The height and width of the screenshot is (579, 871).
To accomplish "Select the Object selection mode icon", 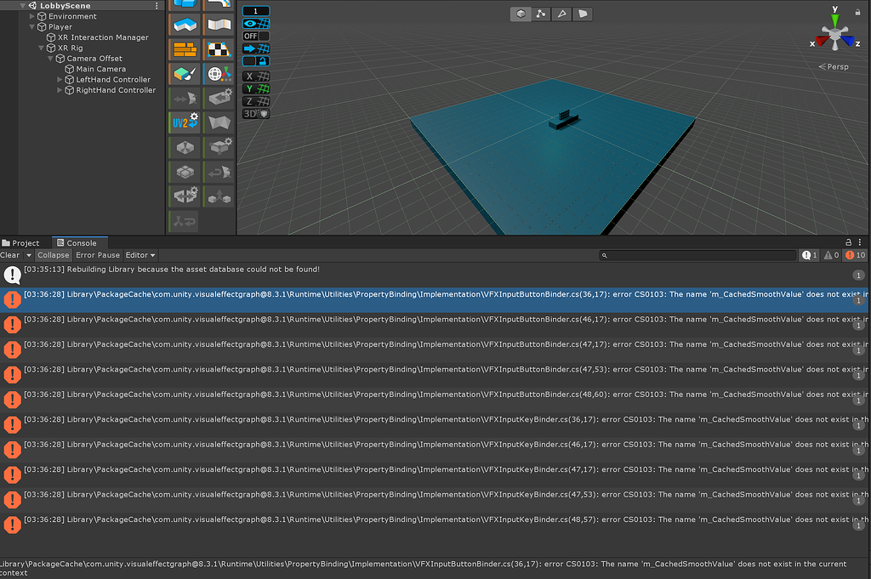I will tap(521, 14).
